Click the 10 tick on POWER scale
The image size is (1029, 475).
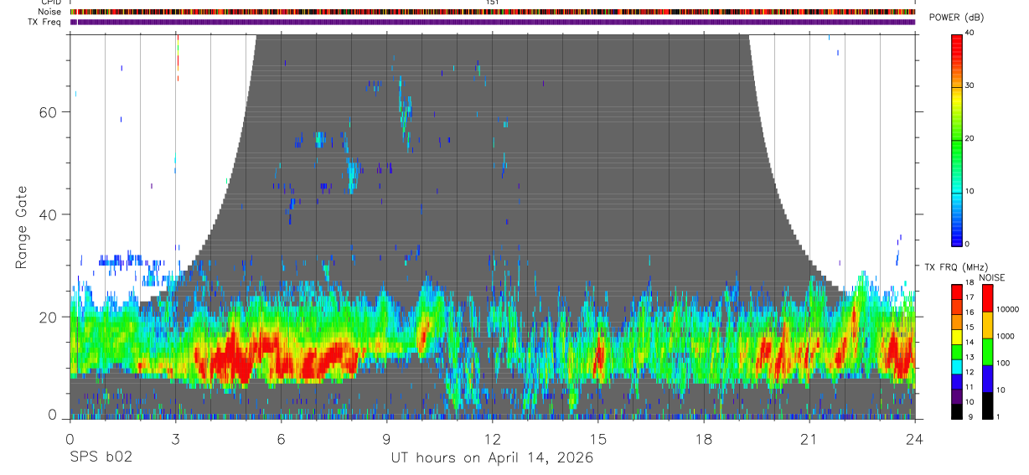[x=970, y=191]
